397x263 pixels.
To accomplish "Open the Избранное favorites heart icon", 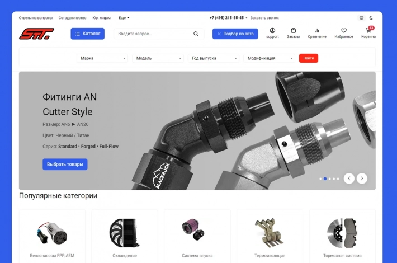I will pos(343,33).
